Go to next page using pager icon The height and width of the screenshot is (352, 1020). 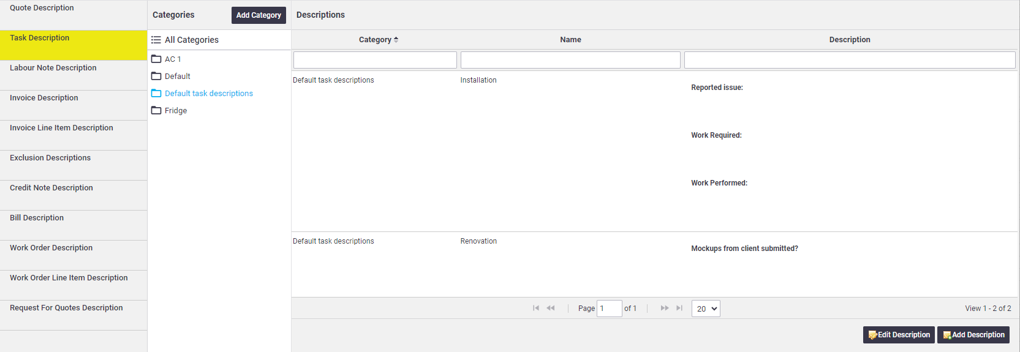click(x=665, y=308)
